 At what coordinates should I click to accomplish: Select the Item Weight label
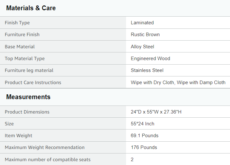point(19,136)
